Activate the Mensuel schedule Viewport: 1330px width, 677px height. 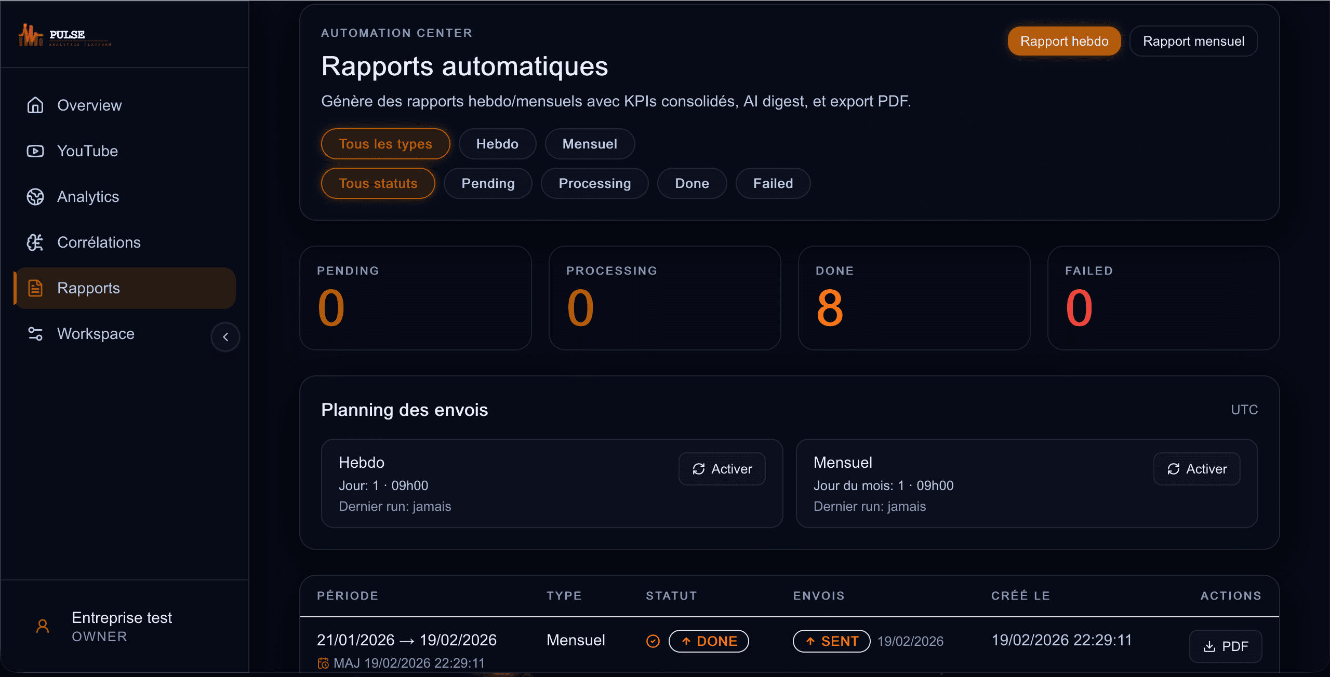pyautogui.click(x=1196, y=469)
